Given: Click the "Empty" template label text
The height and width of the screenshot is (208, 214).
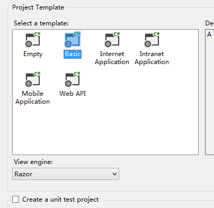Looking at the screenshot, I should [x=33, y=54].
